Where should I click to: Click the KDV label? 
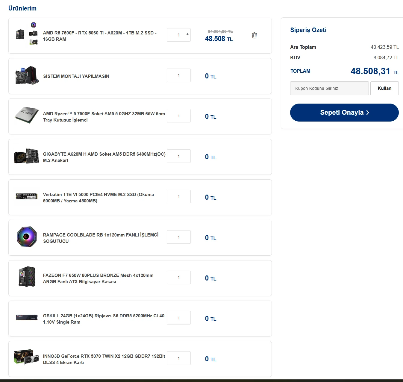295,57
